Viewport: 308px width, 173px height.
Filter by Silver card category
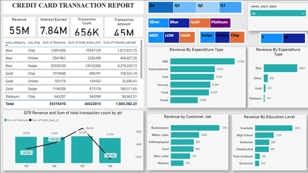[158, 23]
